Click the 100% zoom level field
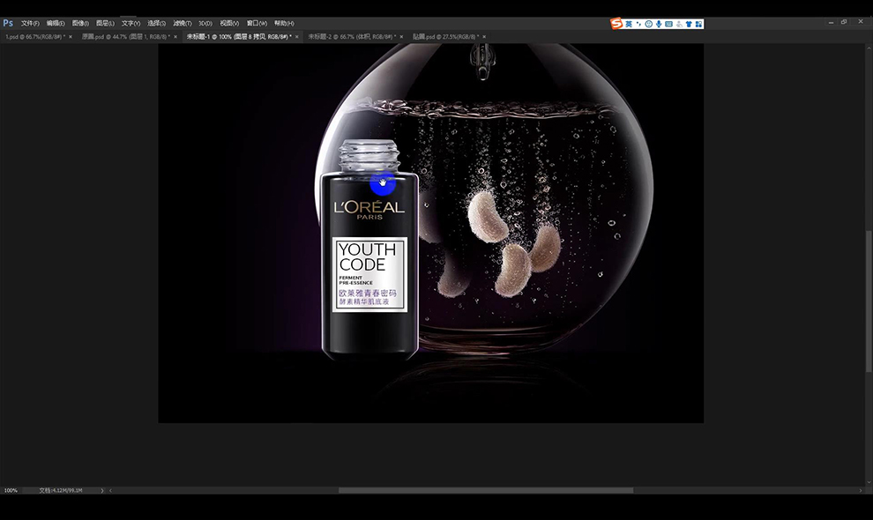 [x=11, y=491]
